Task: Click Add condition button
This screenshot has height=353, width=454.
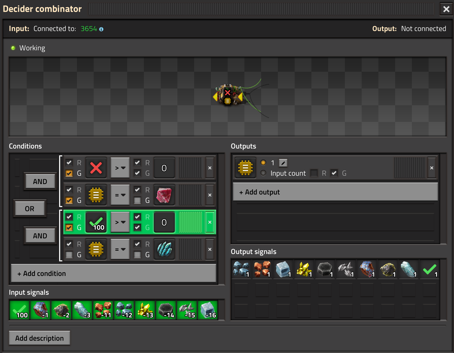Action: click(114, 273)
